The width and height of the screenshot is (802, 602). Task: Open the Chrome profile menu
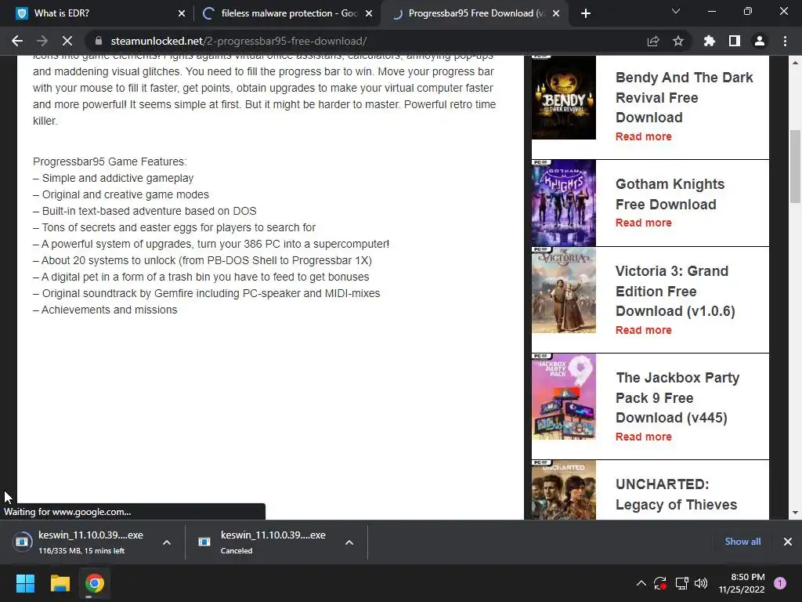760,41
